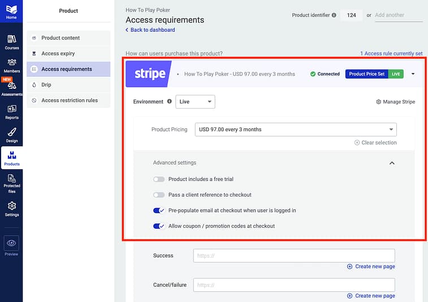
Task: Click product identifier value 124
Action: [351, 15]
